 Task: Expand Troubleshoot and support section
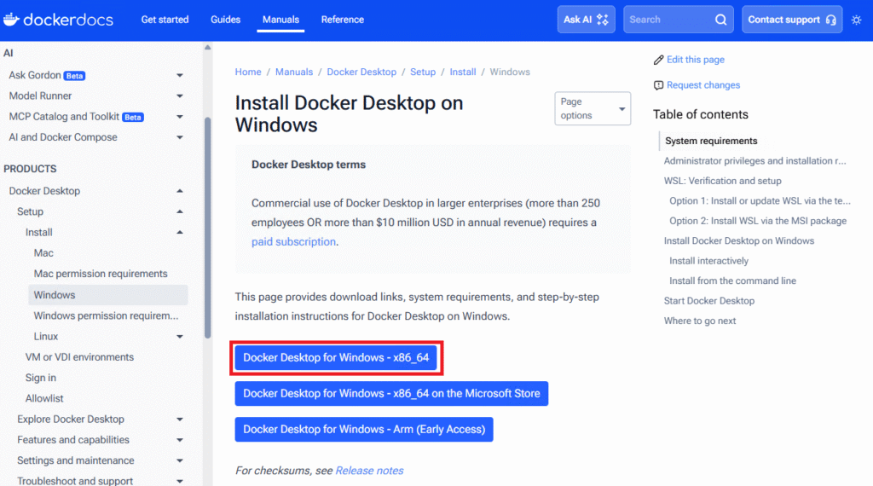(x=180, y=481)
